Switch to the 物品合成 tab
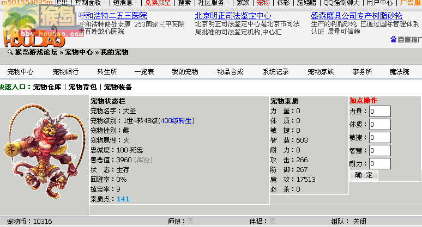422x227 pixels. tap(231, 72)
